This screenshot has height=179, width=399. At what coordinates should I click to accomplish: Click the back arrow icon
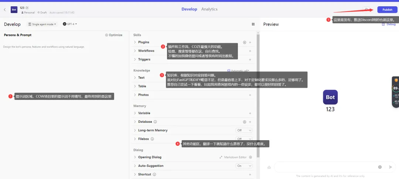(4, 10)
